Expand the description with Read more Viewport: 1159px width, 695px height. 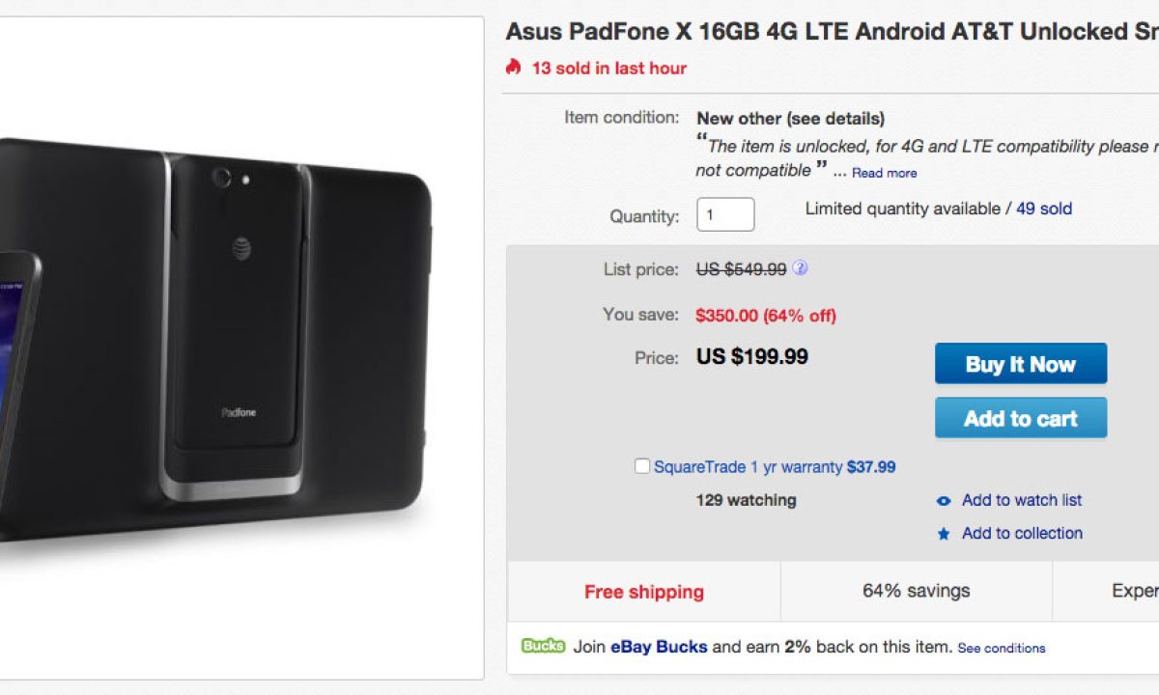[x=884, y=173]
